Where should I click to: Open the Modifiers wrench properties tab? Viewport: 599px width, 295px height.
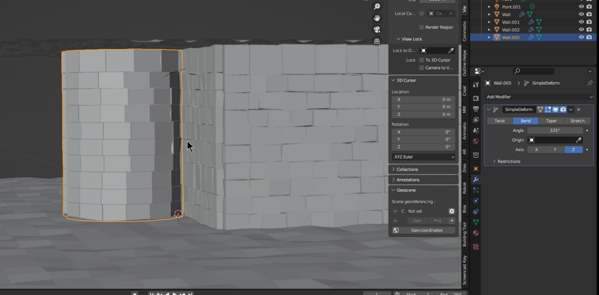[476, 180]
